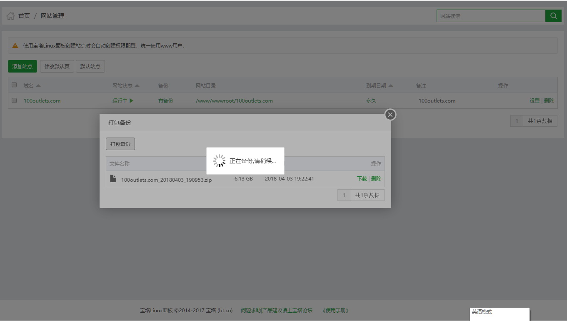
Task: Check the select-all checkbox in the table header
Action: click(14, 85)
